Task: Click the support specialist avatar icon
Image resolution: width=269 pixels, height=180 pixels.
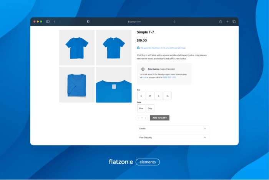Action: tap(143, 69)
